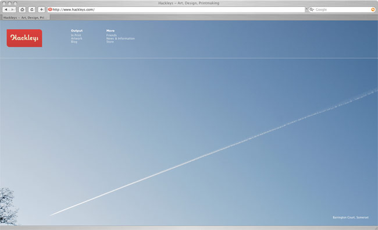Focus the Google search field
This screenshot has height=230, width=378.
coord(342,10)
